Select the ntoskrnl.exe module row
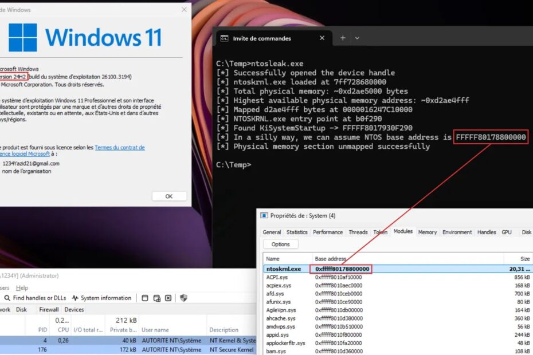 coord(398,269)
